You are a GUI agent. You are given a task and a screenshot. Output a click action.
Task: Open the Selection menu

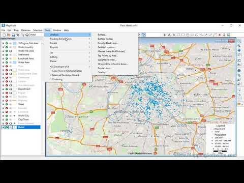coord(38,30)
